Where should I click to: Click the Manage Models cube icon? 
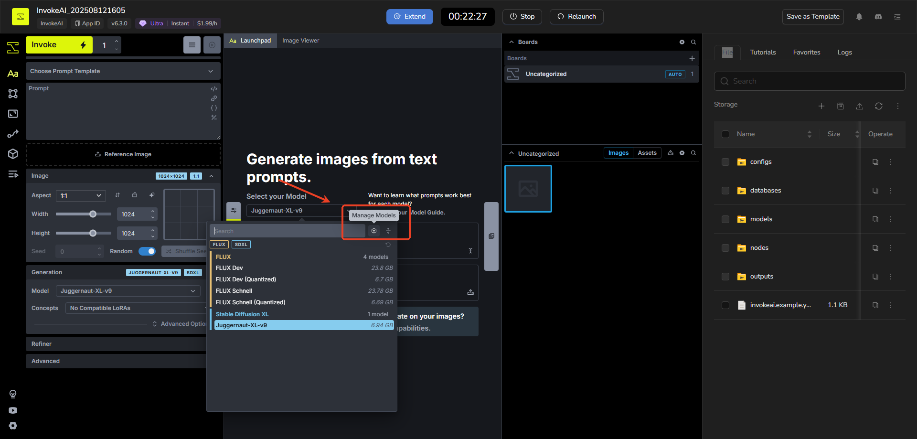374,231
